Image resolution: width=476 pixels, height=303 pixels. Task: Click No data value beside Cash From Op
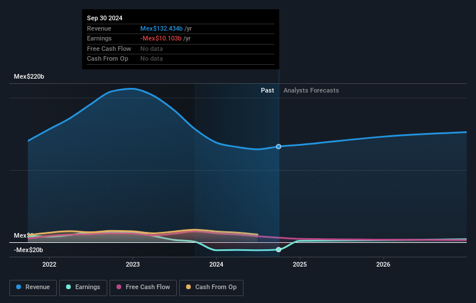[x=151, y=59]
